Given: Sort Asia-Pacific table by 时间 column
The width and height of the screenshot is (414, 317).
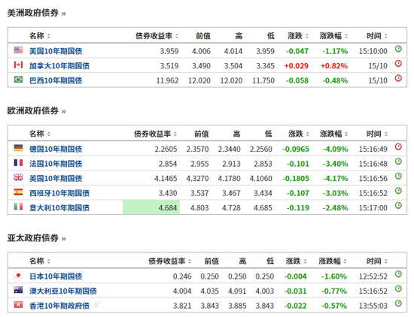Looking at the screenshot, I should click(377, 261).
